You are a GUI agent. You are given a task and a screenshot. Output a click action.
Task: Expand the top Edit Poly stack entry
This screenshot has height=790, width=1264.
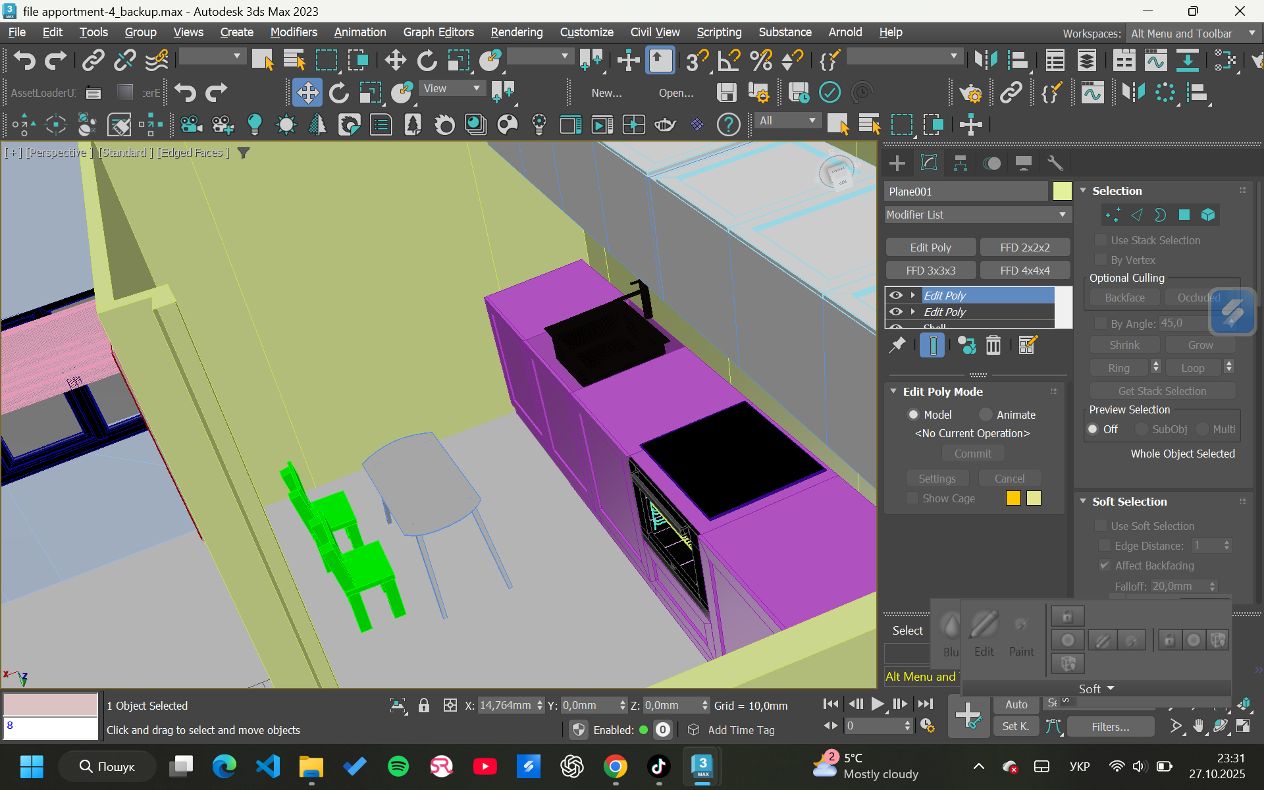(913, 295)
